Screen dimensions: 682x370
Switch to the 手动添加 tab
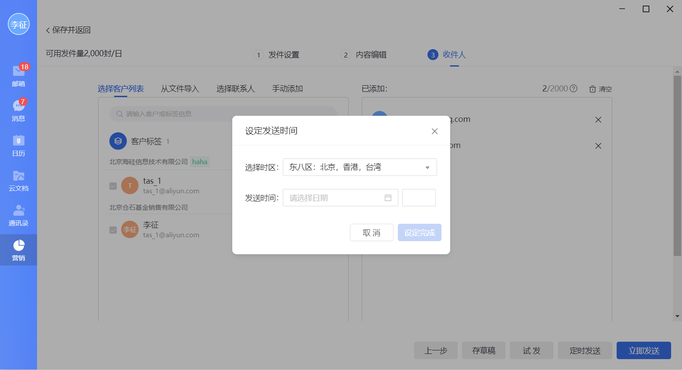(287, 88)
